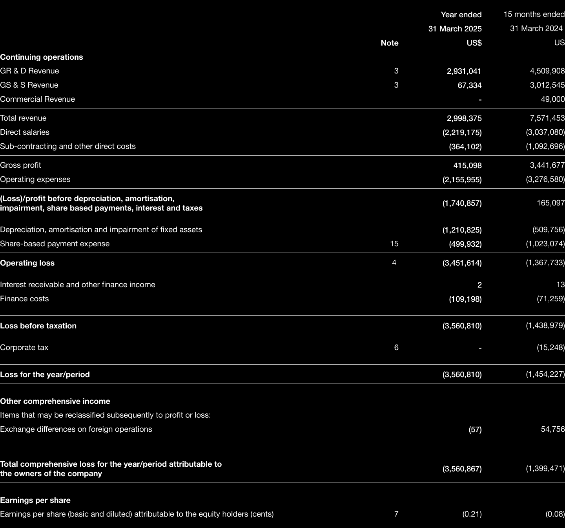Select 'Exchange differences on foreign operations' label
Viewport: 565px width, 528px height.
point(76,429)
